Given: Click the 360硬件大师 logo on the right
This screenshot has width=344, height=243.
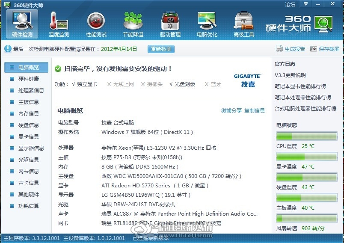Looking at the screenshot, I should pyautogui.click(x=299, y=24).
